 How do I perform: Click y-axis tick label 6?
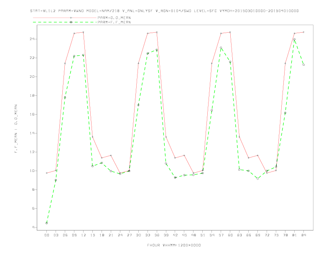33,208
